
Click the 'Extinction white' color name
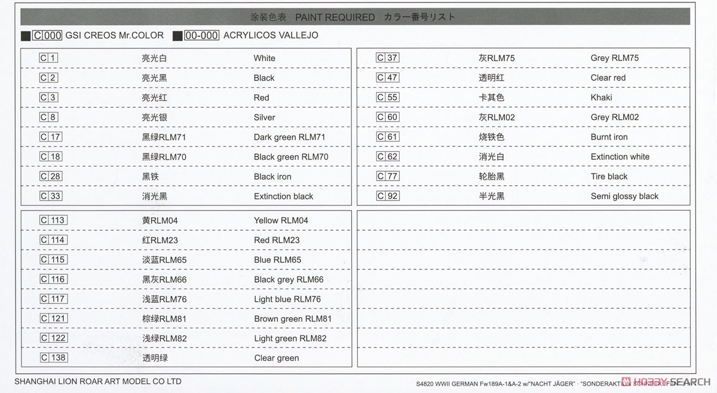(620, 156)
